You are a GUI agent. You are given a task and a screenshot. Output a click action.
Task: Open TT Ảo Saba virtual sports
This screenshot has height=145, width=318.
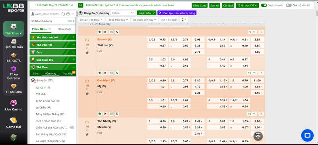point(14,89)
